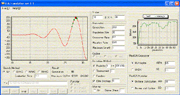Click the Evaluation Time field

coord(41,76)
